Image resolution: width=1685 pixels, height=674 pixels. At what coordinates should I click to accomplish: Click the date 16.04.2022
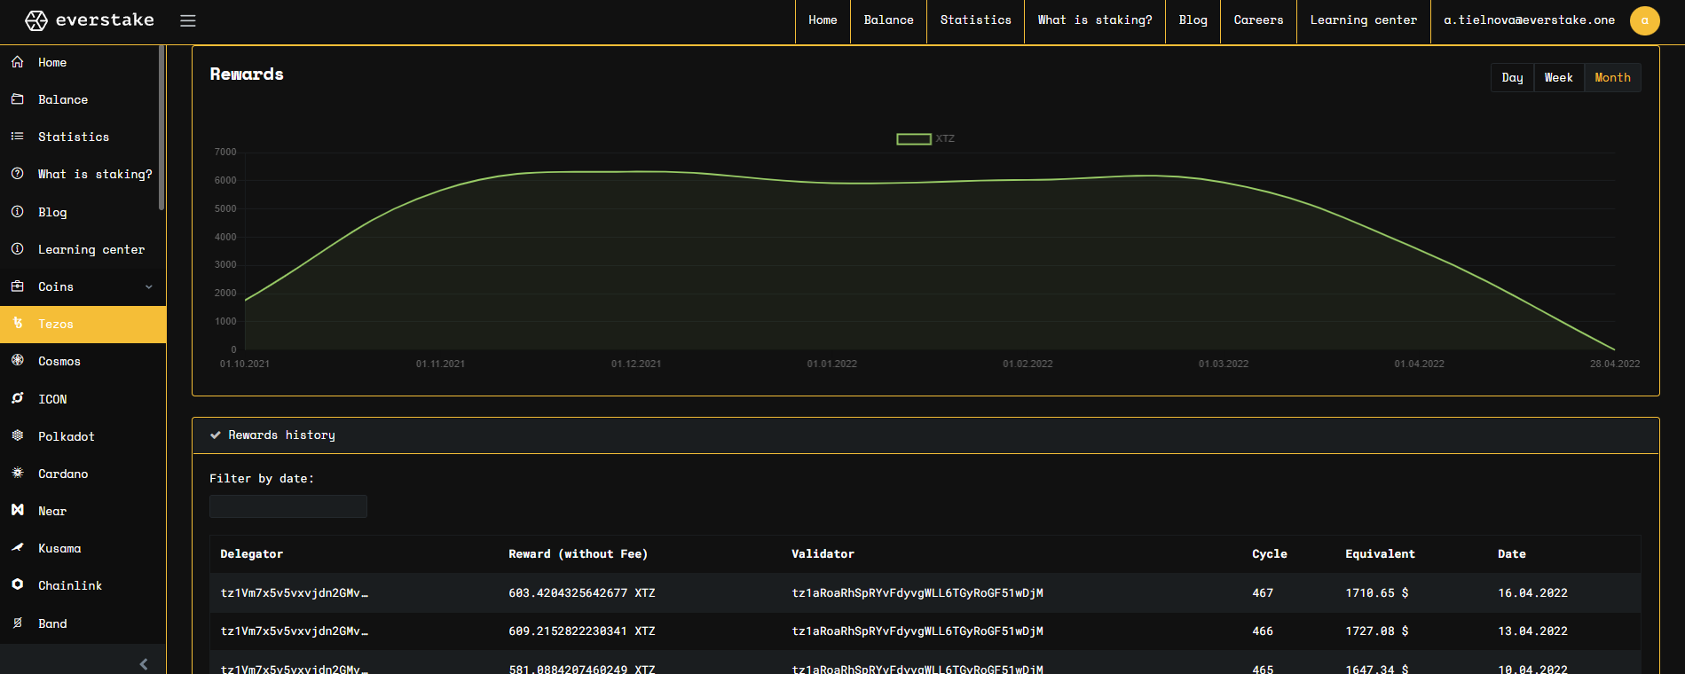(1533, 593)
